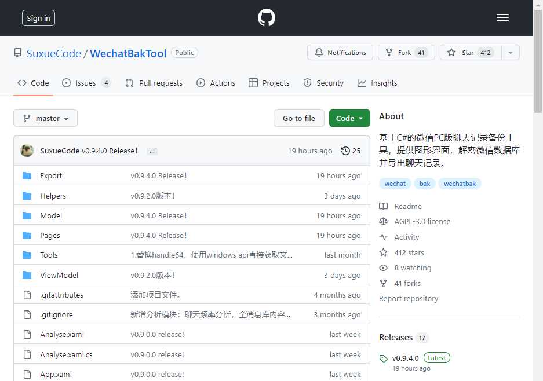Open the WechatBakTool repository link

tap(128, 53)
